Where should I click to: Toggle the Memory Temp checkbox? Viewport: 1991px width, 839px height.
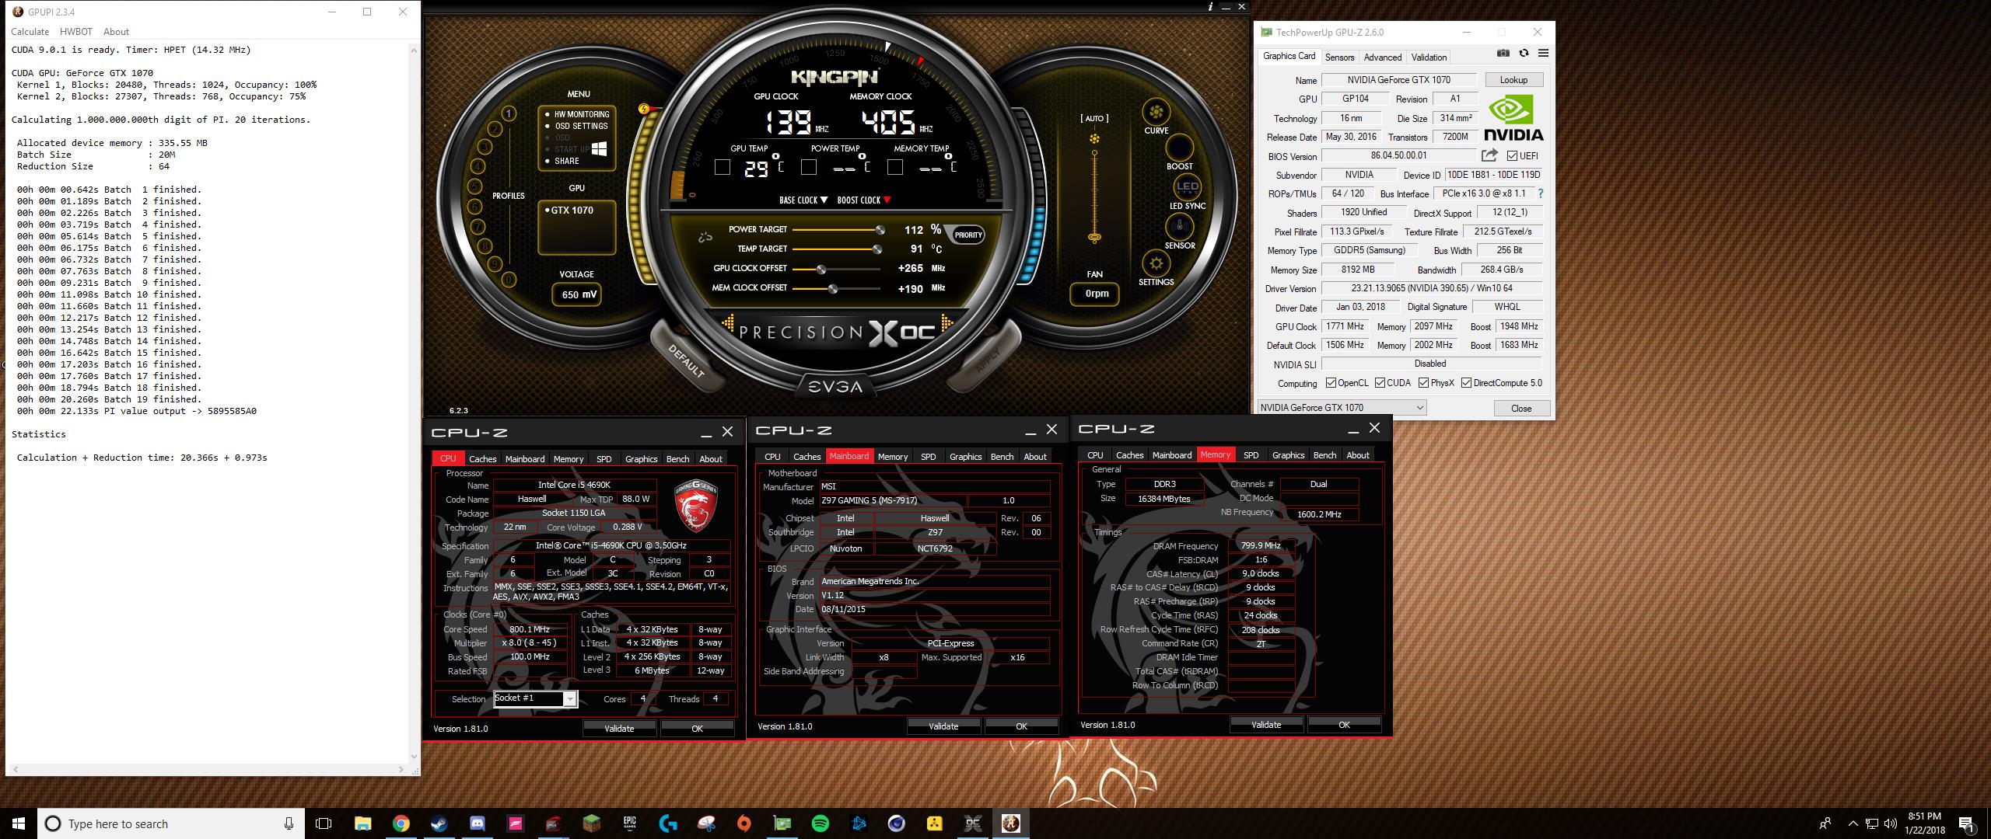[895, 167]
